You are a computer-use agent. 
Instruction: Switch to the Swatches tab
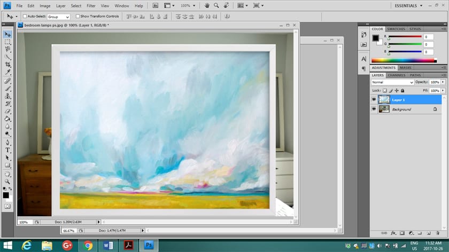tap(396, 29)
